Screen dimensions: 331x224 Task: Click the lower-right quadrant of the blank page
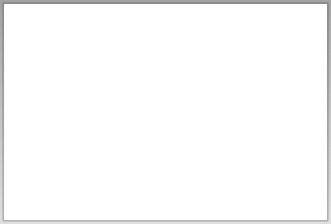(x=246, y=166)
